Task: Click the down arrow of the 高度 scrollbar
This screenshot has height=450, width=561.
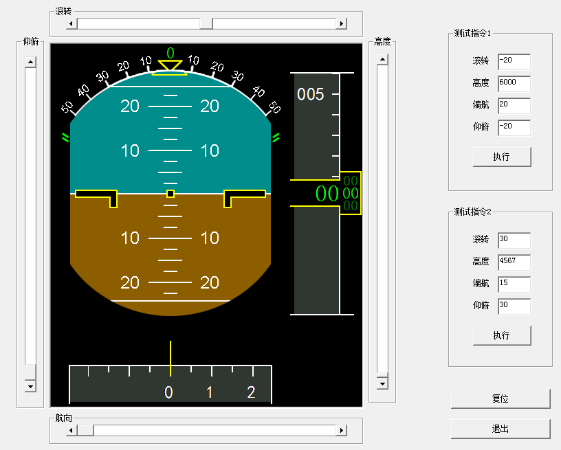Action: tap(382, 384)
